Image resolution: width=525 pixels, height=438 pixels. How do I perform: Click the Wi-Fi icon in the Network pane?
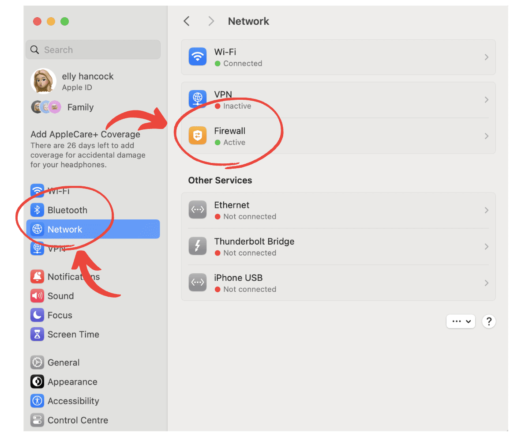[x=198, y=57]
